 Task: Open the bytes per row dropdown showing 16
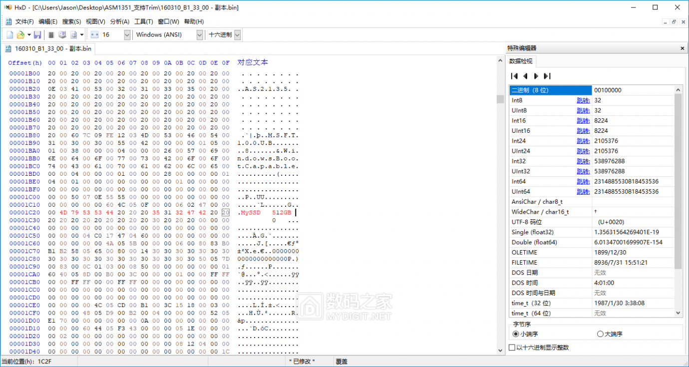pos(127,35)
